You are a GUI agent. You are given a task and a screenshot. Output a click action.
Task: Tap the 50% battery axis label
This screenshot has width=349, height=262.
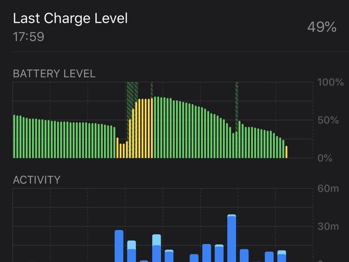coord(328,121)
